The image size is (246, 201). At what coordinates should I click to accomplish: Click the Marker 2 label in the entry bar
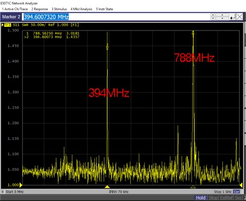tap(11, 17)
